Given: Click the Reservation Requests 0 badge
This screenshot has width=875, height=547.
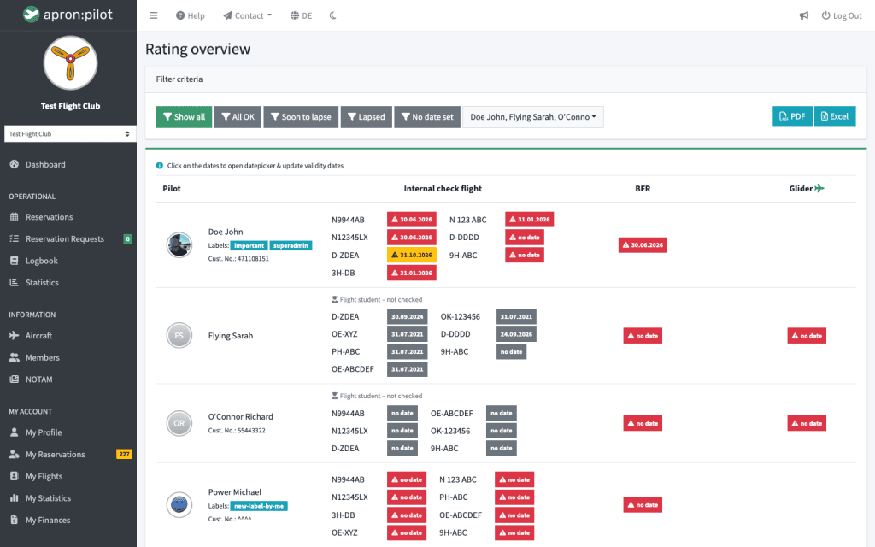Looking at the screenshot, I should [x=128, y=239].
